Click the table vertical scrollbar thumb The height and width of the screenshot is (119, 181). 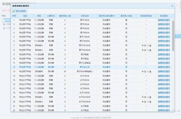(173, 36)
